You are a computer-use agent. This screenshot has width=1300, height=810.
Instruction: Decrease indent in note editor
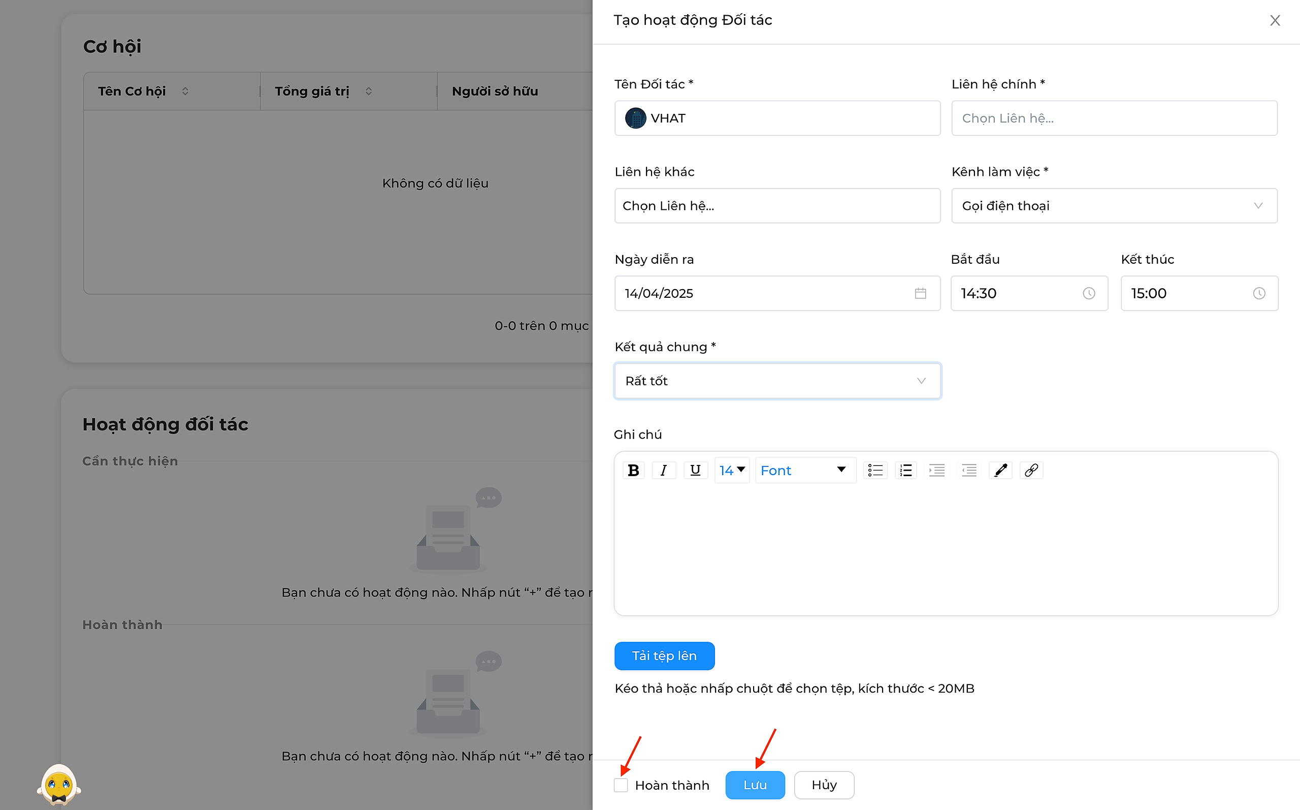click(x=969, y=470)
